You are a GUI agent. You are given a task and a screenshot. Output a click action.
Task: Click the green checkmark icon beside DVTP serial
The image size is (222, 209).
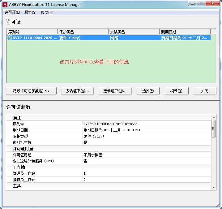point(10,38)
